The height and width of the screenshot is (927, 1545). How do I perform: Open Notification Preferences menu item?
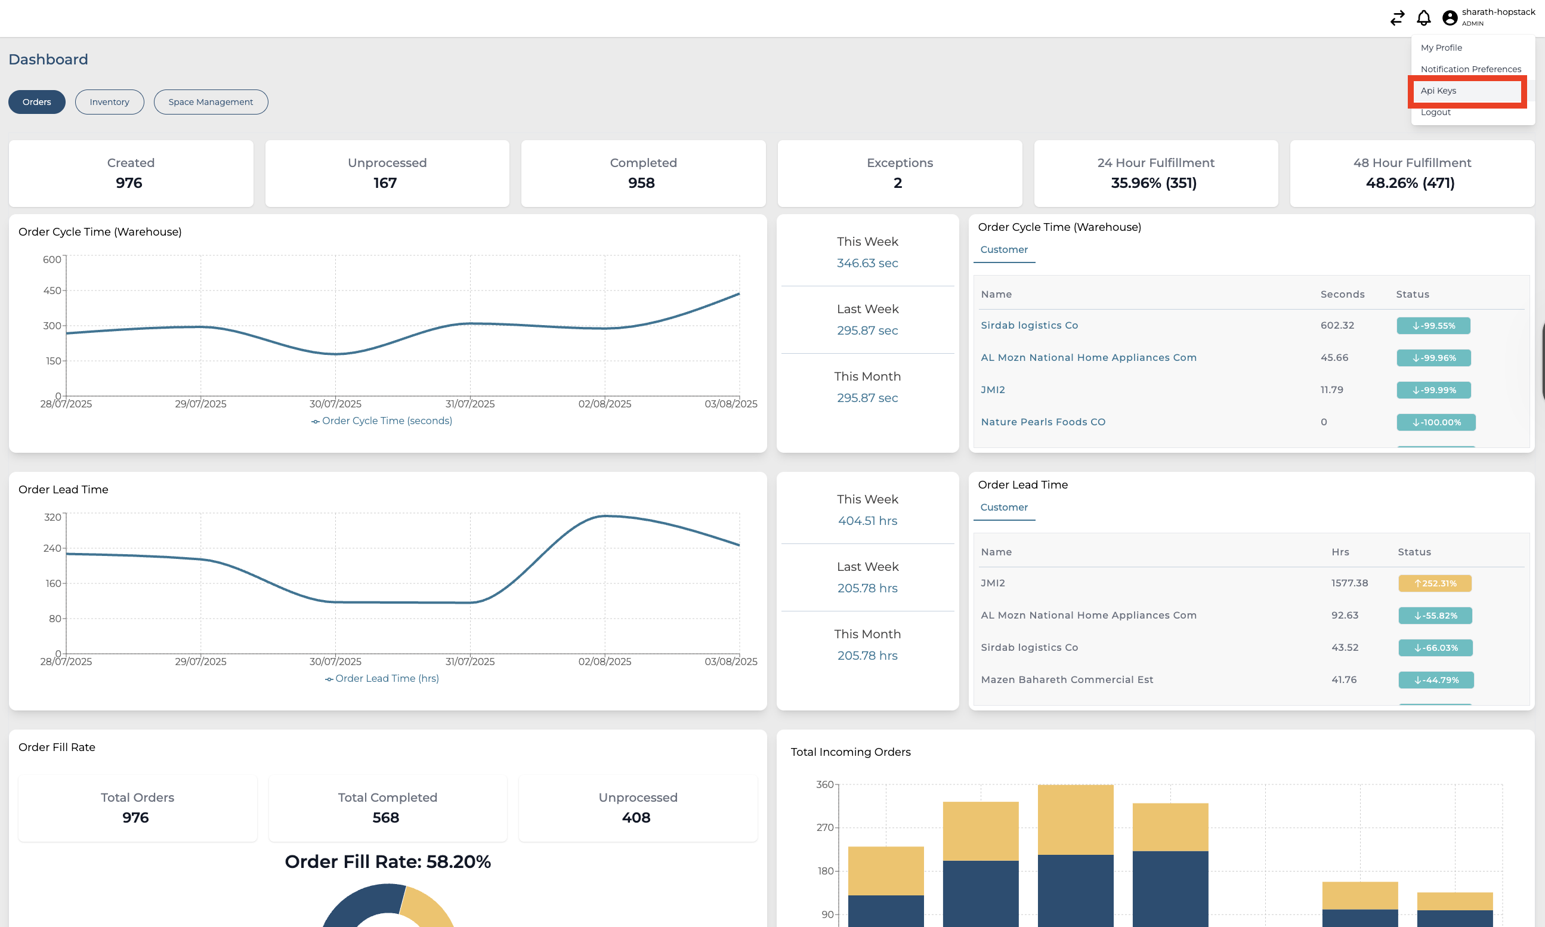tap(1470, 69)
